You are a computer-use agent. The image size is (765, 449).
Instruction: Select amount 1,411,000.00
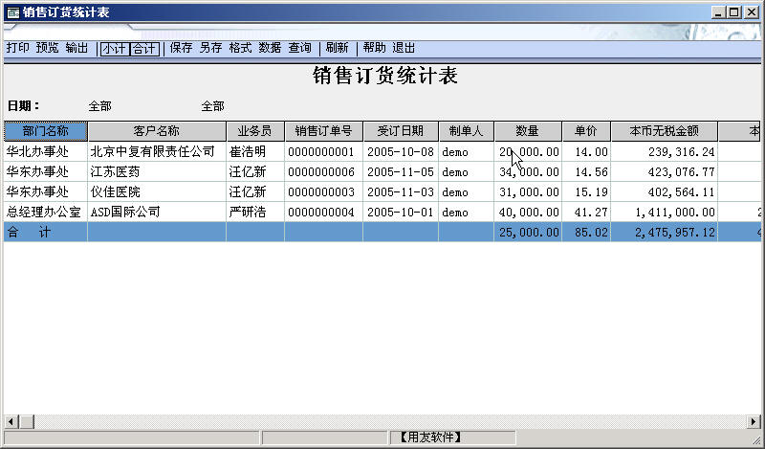[x=664, y=212]
